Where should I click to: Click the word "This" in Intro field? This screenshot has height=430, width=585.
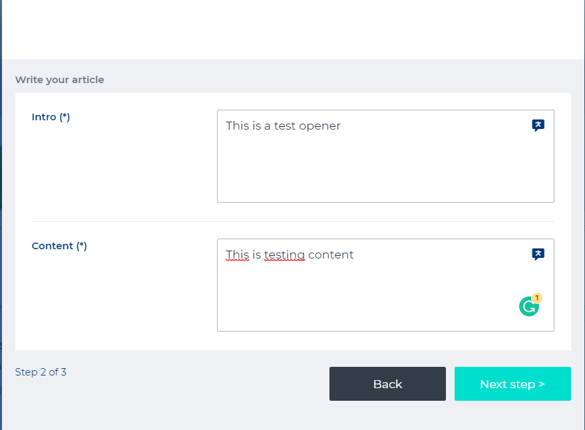[x=237, y=126]
